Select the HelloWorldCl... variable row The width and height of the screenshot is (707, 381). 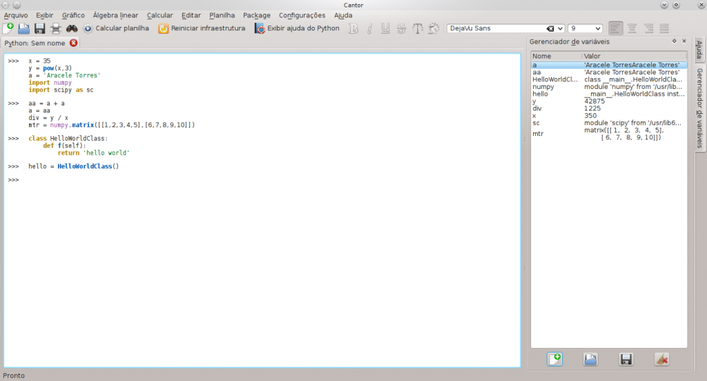click(x=609, y=79)
